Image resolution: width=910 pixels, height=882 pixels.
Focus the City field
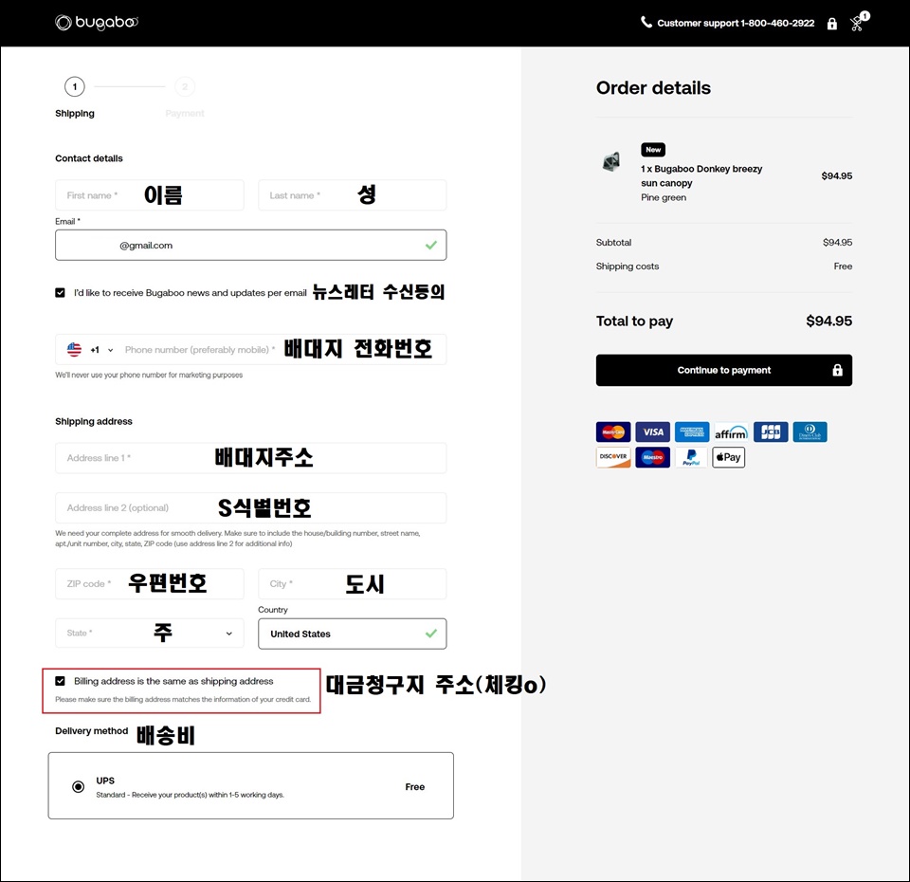click(353, 583)
